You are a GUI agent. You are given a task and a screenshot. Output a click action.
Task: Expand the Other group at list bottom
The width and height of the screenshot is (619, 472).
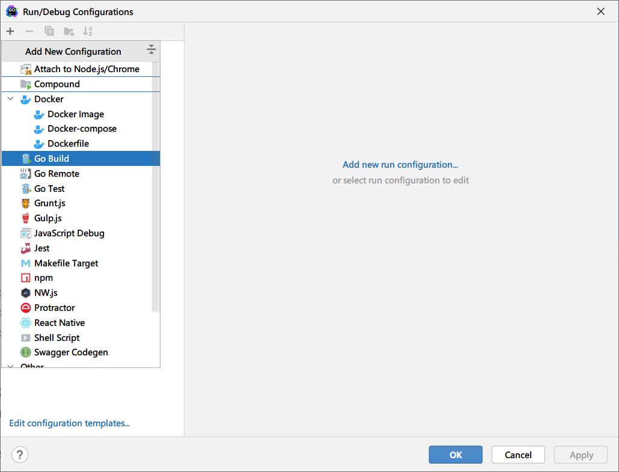point(10,366)
